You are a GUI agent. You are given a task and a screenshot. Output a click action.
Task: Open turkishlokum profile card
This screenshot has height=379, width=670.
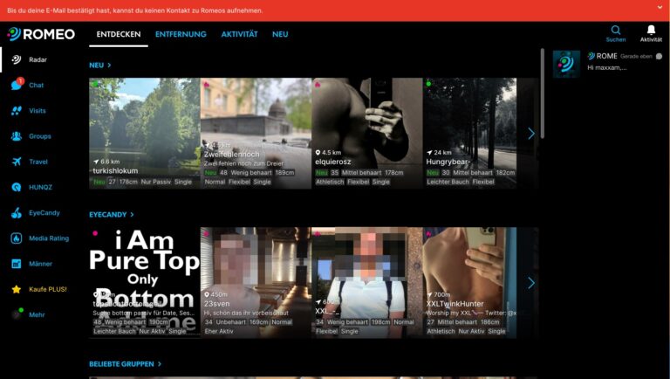[x=145, y=133]
